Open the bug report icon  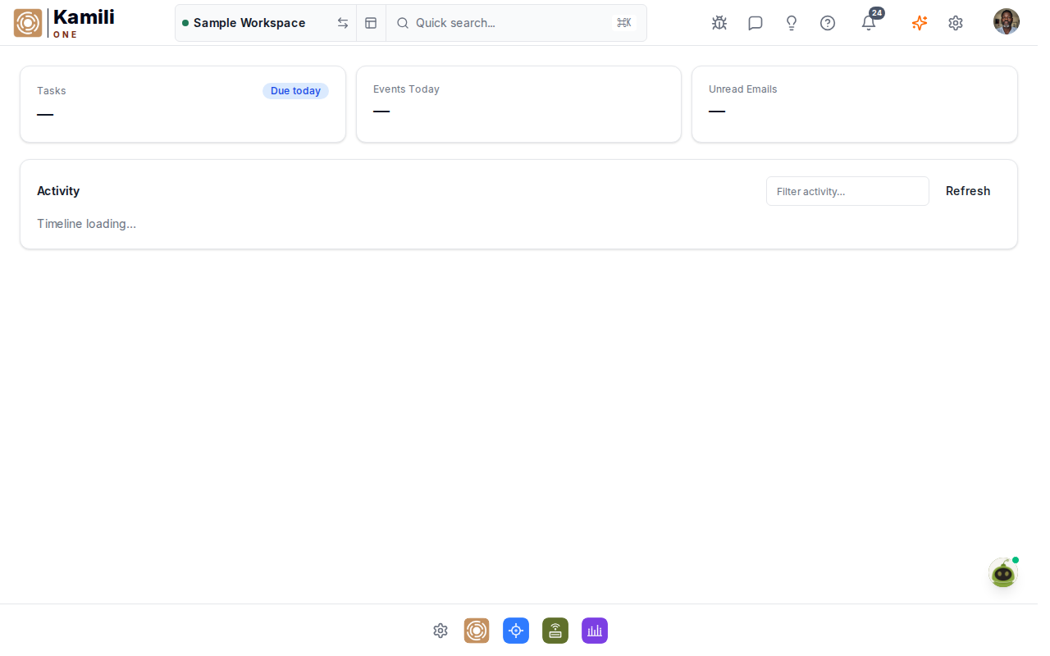pyautogui.click(x=719, y=23)
